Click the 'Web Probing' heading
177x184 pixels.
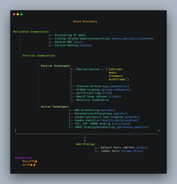(85, 144)
